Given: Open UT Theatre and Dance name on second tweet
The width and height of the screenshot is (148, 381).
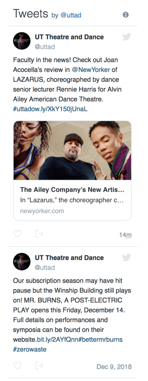Looking at the screenshot, I should click(69, 258).
